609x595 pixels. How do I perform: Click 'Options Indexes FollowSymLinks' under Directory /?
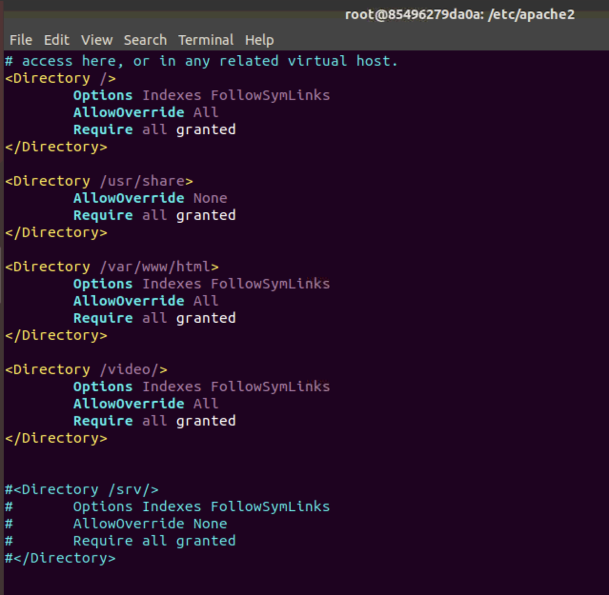click(202, 96)
